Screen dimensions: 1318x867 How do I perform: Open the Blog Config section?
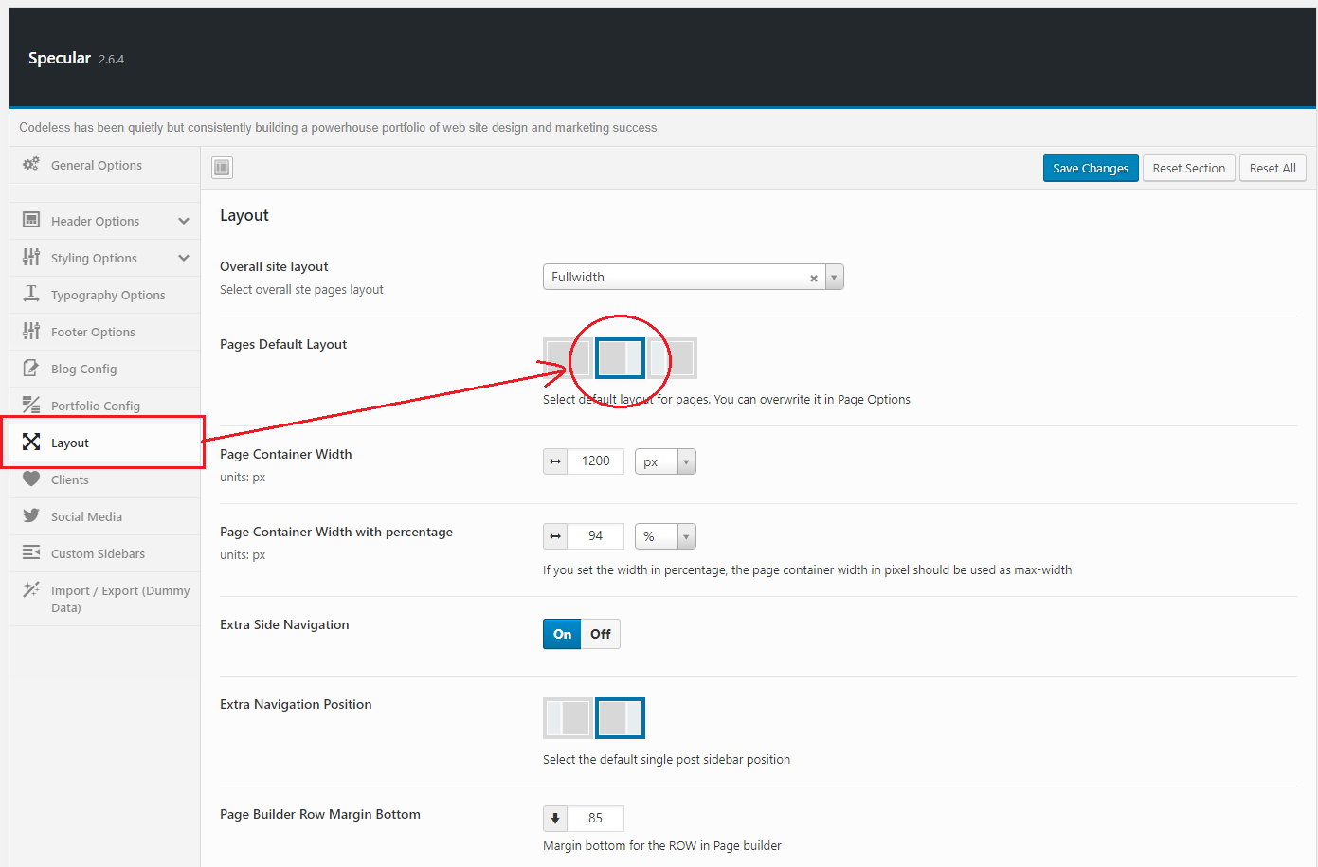pyautogui.click(x=104, y=369)
